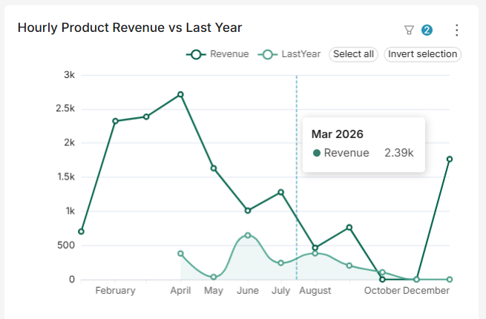Click the April x-axis label
The image size is (486, 319).
pyautogui.click(x=180, y=291)
